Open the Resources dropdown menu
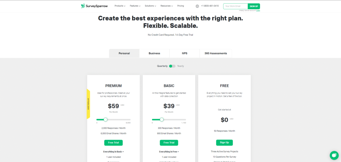This screenshot has height=162, width=341. click(x=167, y=6)
